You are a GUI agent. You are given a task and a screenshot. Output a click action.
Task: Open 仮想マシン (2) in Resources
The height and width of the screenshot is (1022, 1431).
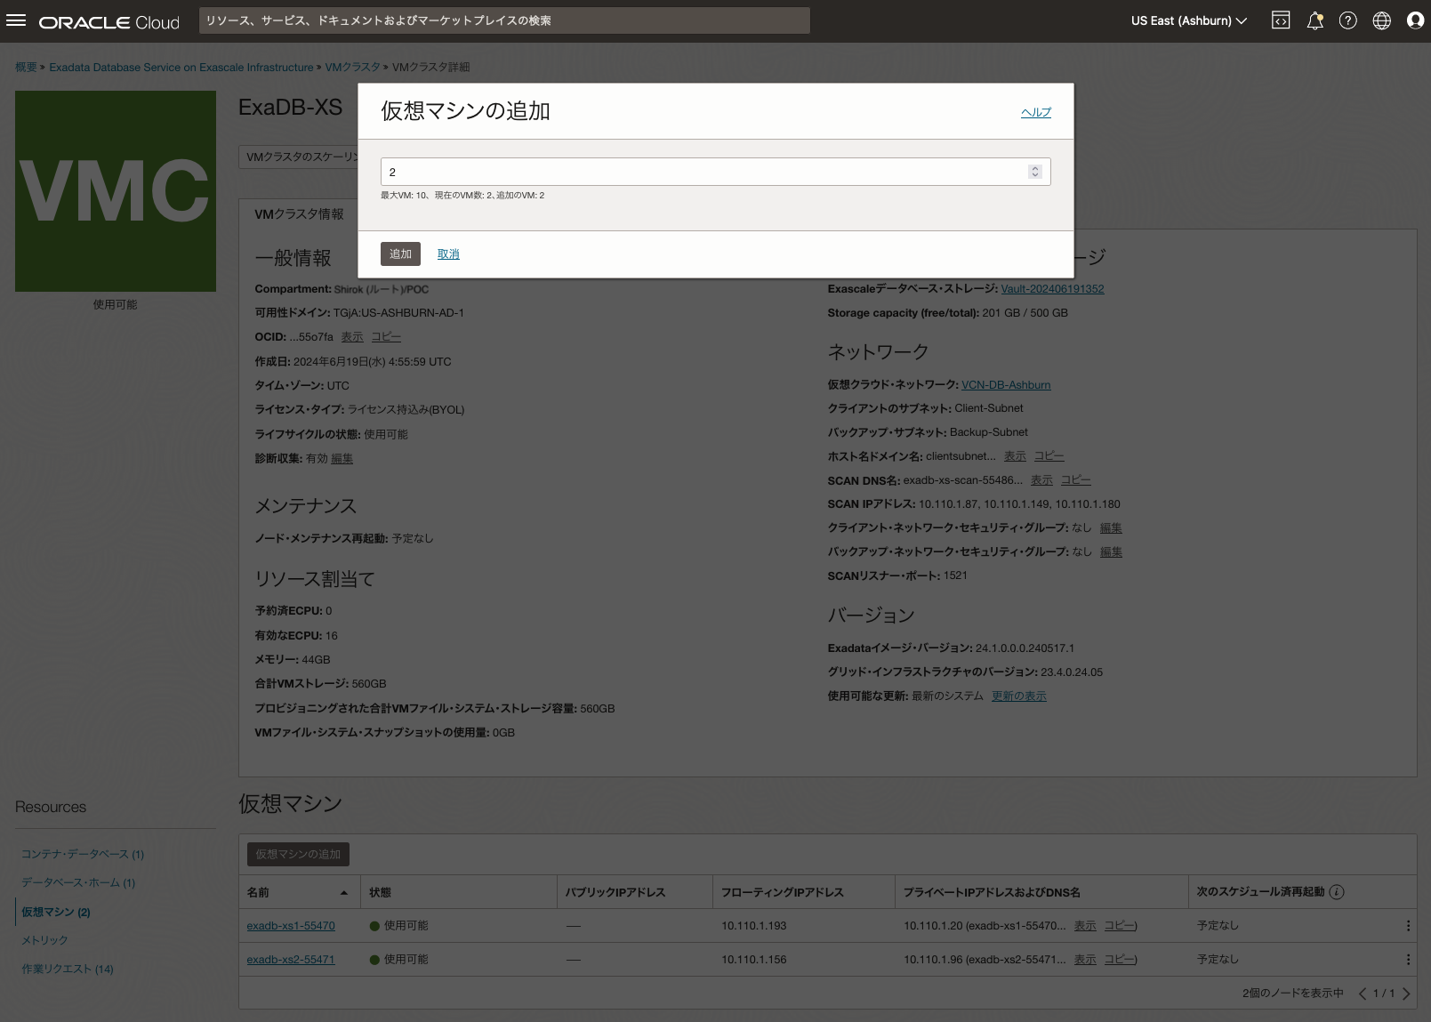pyautogui.click(x=56, y=912)
